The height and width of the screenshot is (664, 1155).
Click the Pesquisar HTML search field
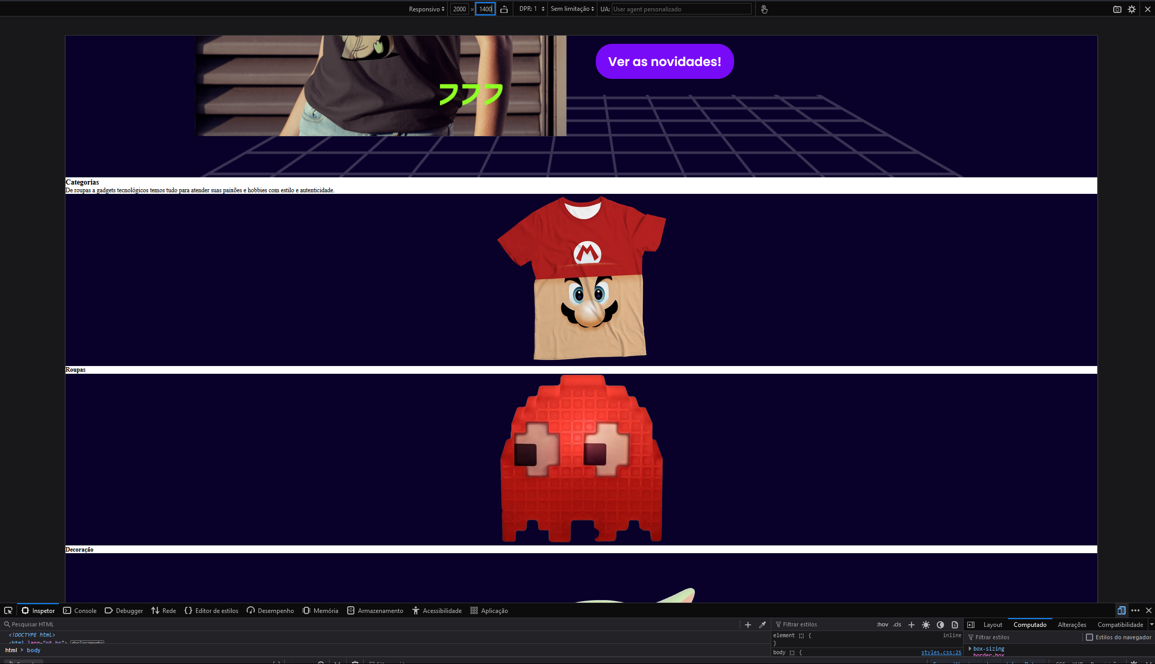371,624
